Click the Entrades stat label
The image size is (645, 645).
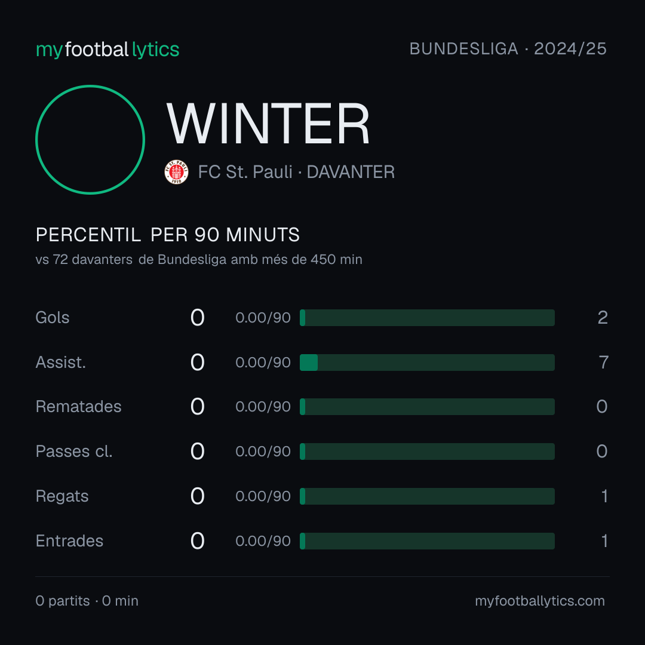(x=69, y=541)
